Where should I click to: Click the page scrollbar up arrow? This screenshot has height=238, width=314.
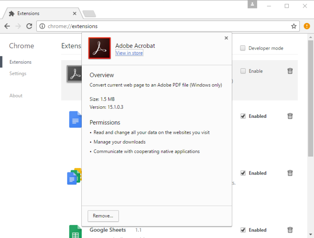click(311, 37)
